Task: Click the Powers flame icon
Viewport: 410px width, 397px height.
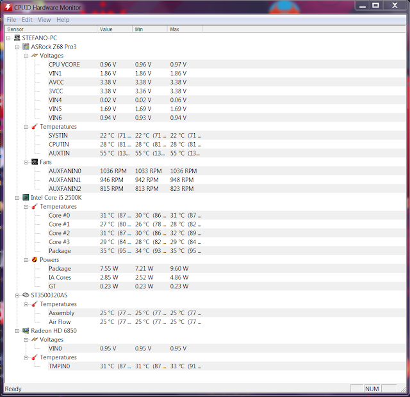Action: 35,259
